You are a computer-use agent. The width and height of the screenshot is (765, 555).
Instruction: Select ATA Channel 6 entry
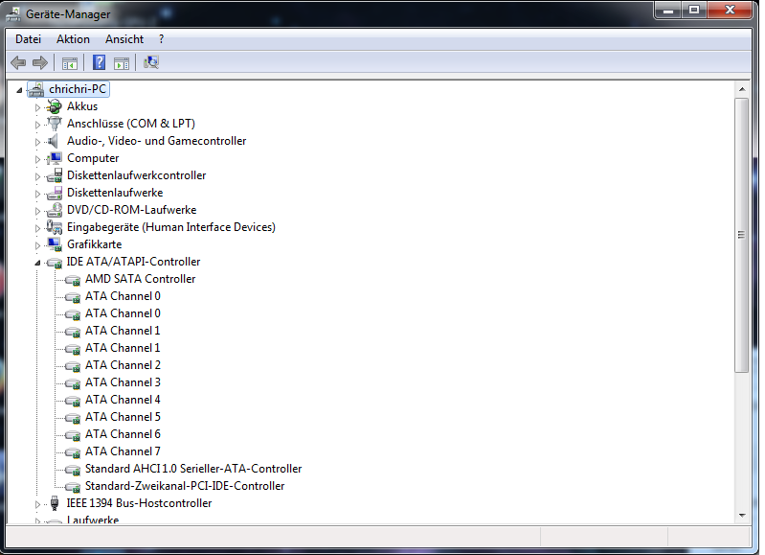(123, 434)
